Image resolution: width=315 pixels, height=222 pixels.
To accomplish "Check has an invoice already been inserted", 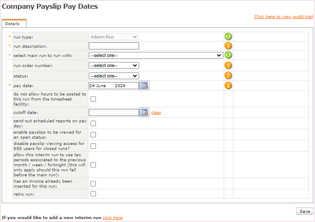I will point(93,183).
